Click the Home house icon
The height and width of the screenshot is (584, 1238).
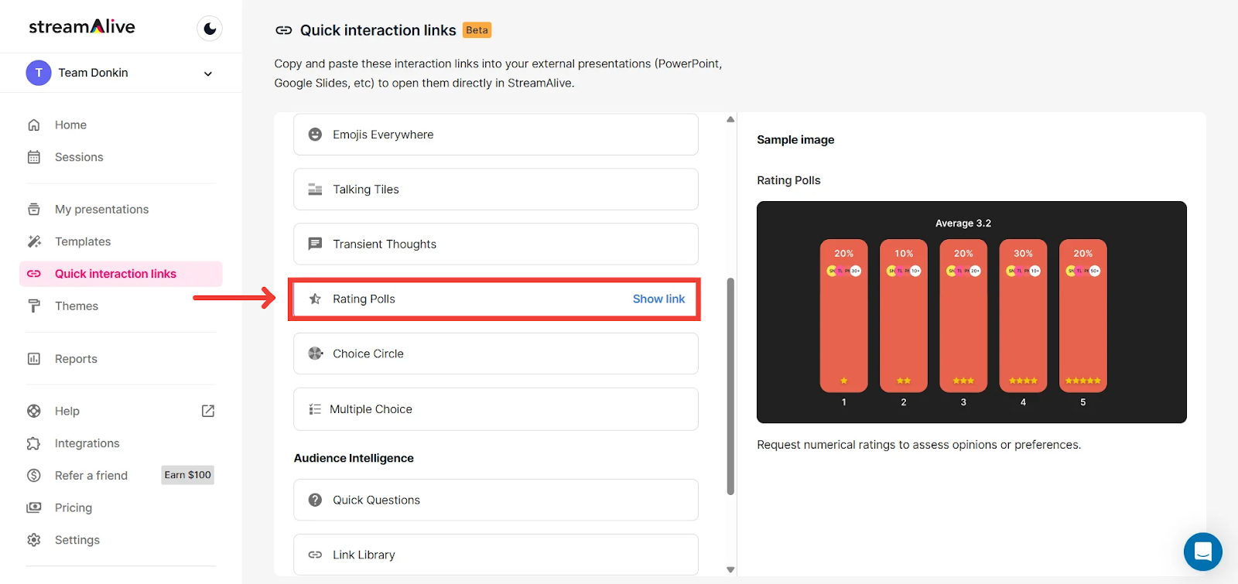[34, 125]
